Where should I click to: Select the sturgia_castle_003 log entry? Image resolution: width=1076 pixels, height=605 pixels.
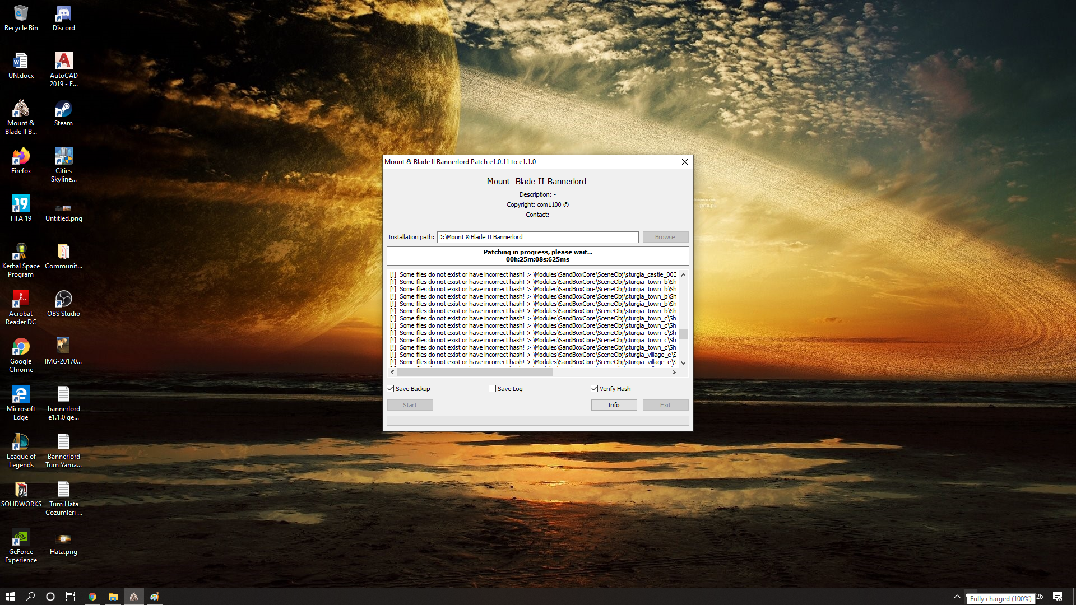coord(534,274)
